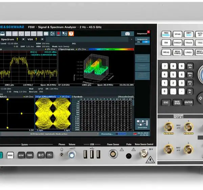
Task: Switch the Sequencer to Off
Action: click(146, 42)
